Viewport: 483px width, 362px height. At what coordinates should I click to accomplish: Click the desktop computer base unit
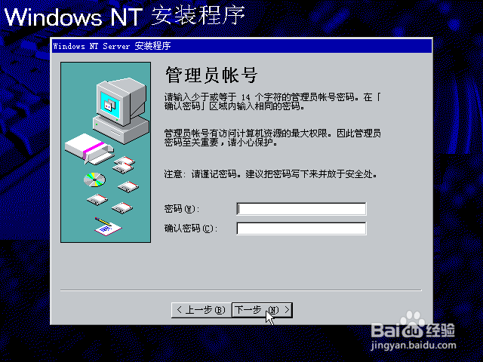[x=121, y=129]
